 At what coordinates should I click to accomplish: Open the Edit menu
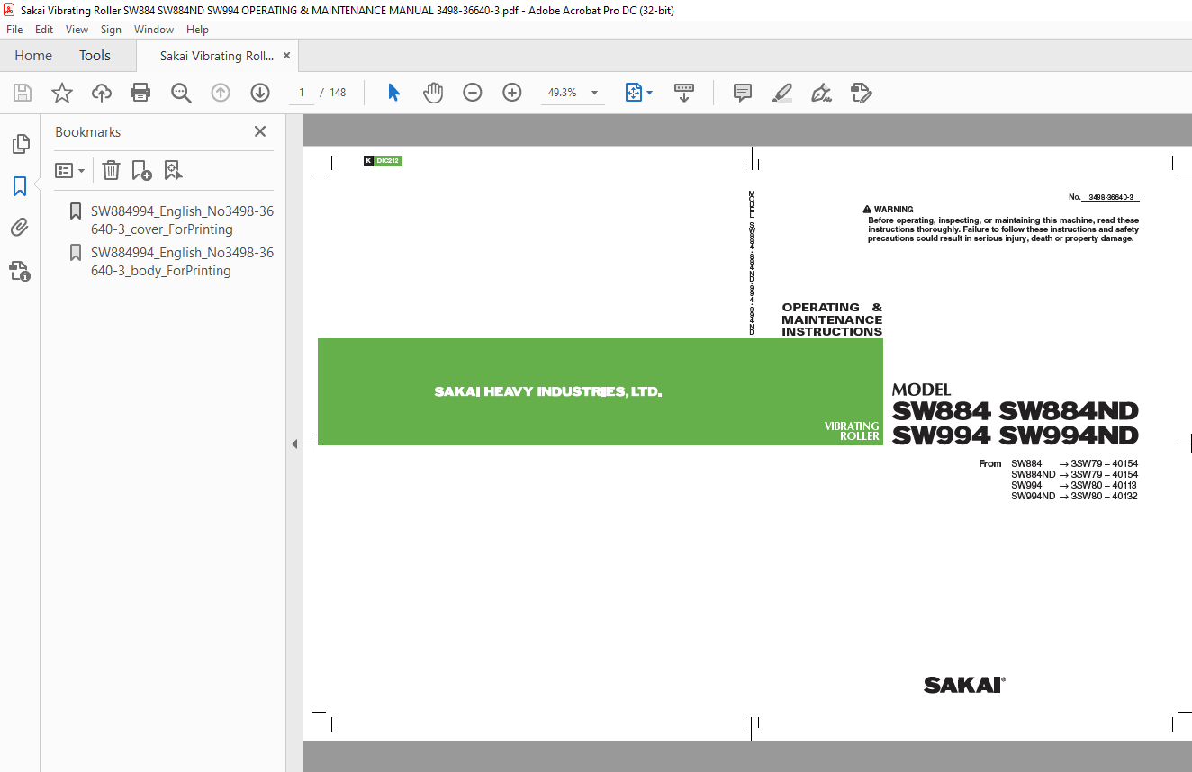coord(44,30)
